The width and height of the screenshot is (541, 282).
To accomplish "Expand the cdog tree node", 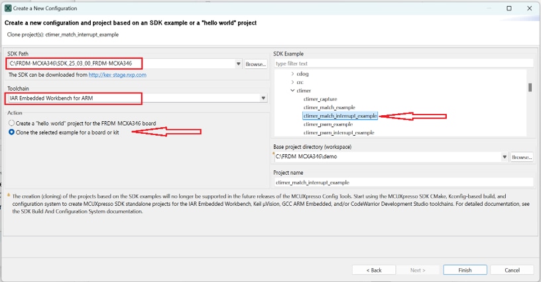I will (x=292, y=74).
